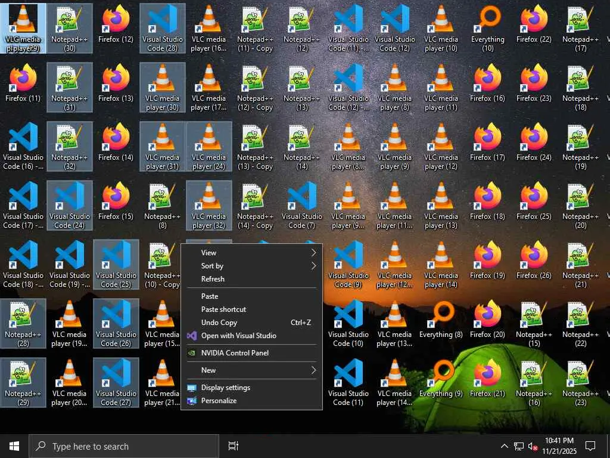Show hidden system tray icons
Image resolution: width=610 pixels, height=458 pixels.
click(x=504, y=446)
